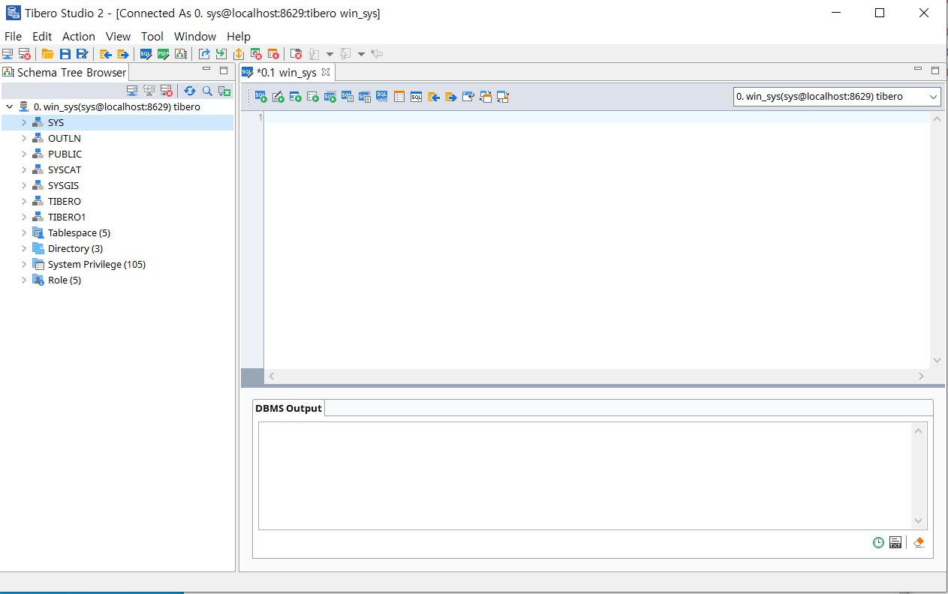Open the connection selector combo box
The height and width of the screenshot is (594, 948).
tap(837, 97)
